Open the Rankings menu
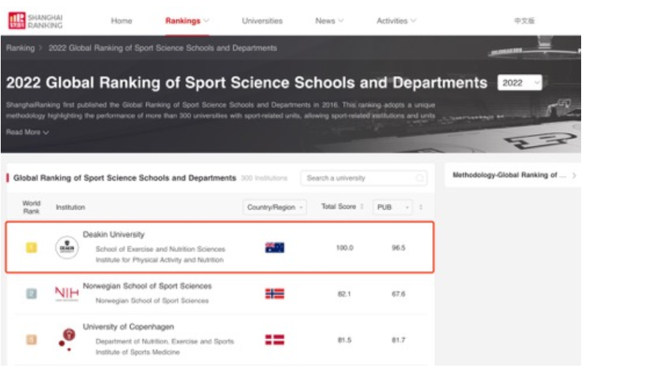Screen dimensions: 663x376 pos(187,21)
